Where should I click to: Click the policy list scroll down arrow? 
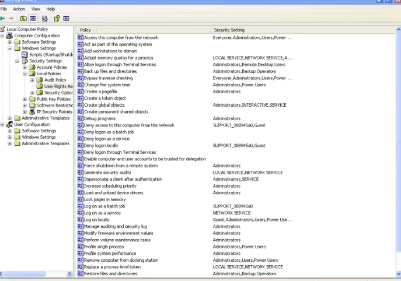[399, 274]
